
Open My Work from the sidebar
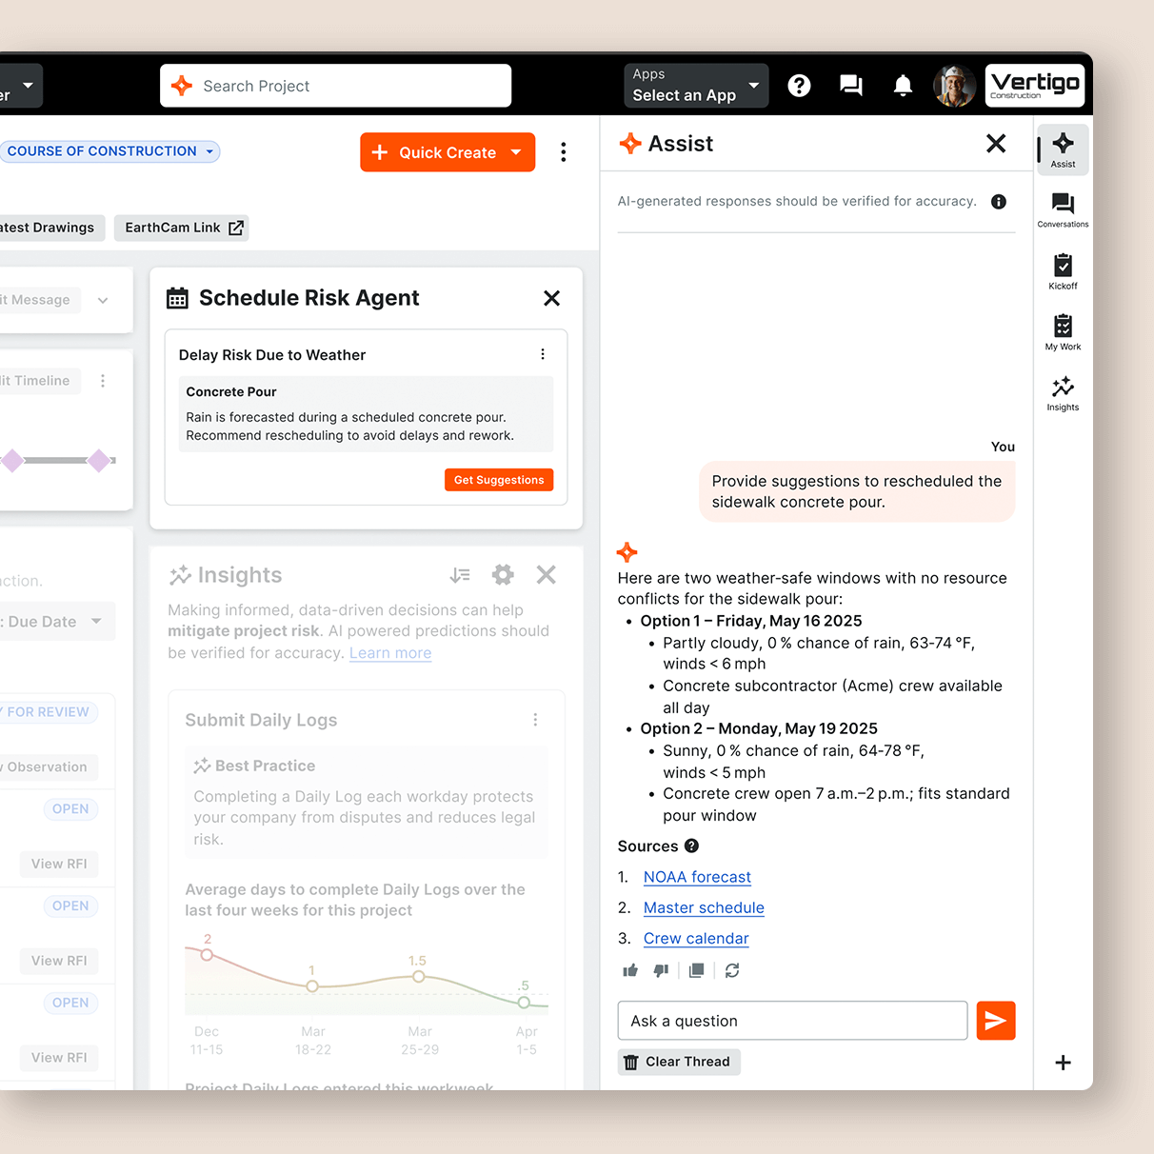tap(1062, 330)
